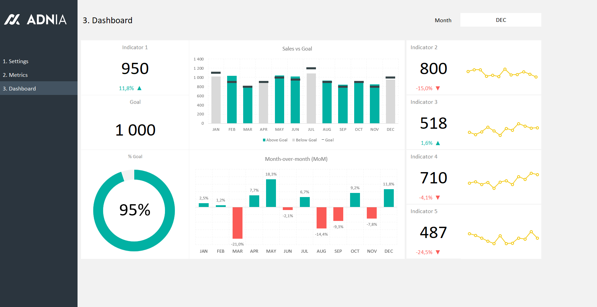Select the MAR -21,0% bar in MoM chart
Viewport: 597px width, 307px height.
pos(237,223)
